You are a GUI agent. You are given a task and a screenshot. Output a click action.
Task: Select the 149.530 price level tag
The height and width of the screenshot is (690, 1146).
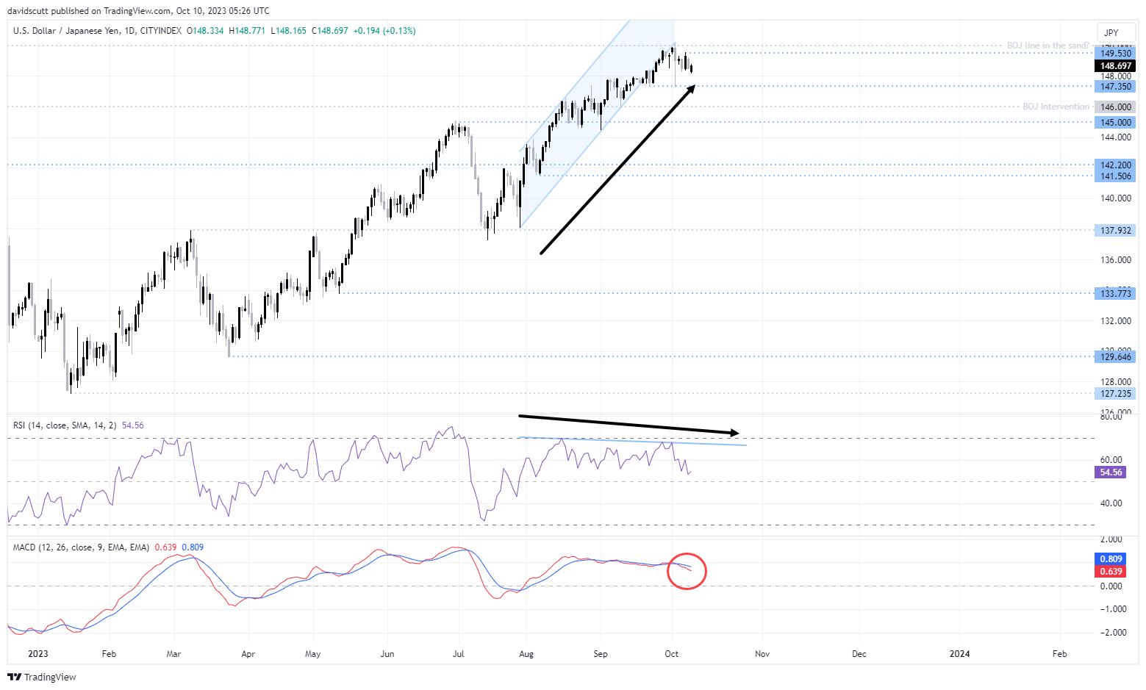(x=1115, y=54)
